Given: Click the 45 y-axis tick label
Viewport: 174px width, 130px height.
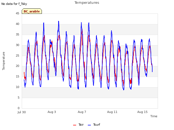Looking at the screenshot, I should click(17, 13).
